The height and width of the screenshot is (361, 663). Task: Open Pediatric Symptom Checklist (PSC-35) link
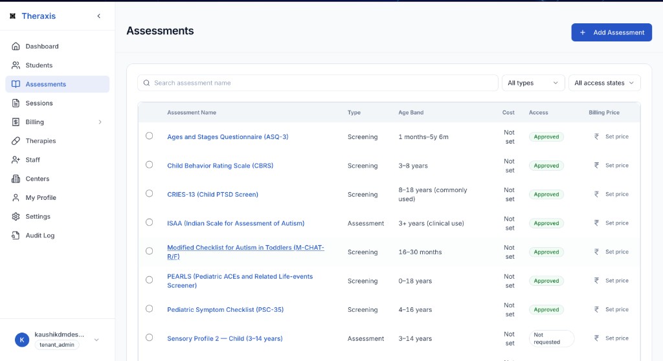click(x=225, y=309)
